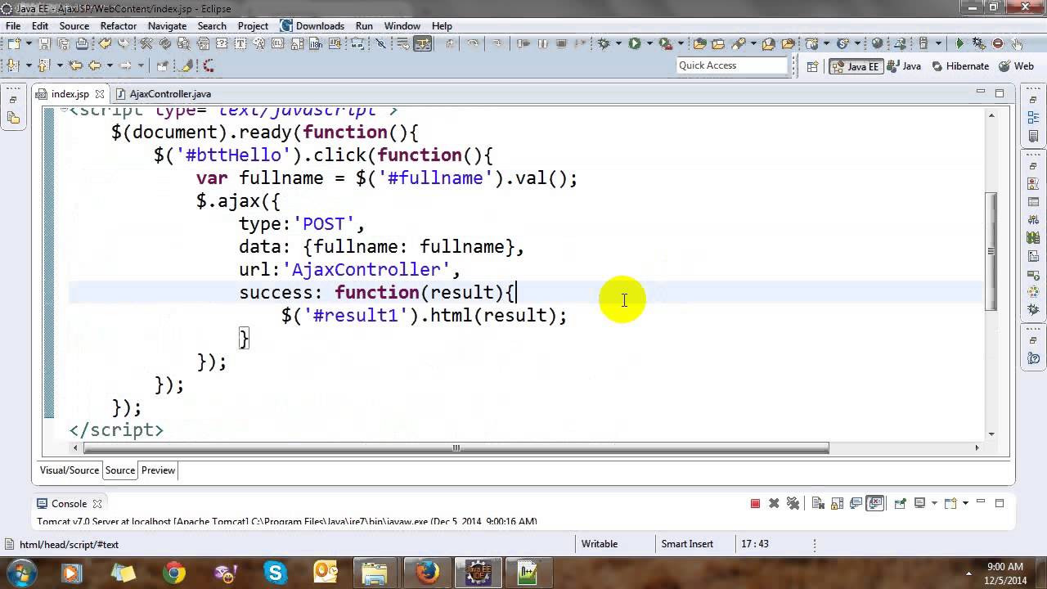Toggle Show Console When Standard Out Changes
This screenshot has width=1047, height=589.
tap(856, 503)
